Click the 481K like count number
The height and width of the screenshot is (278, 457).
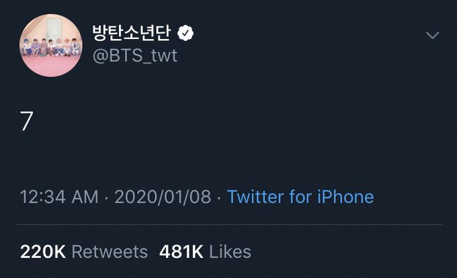click(x=181, y=252)
